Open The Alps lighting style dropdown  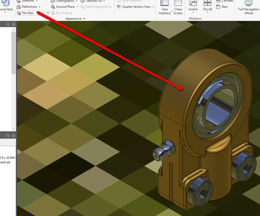[48, 12]
